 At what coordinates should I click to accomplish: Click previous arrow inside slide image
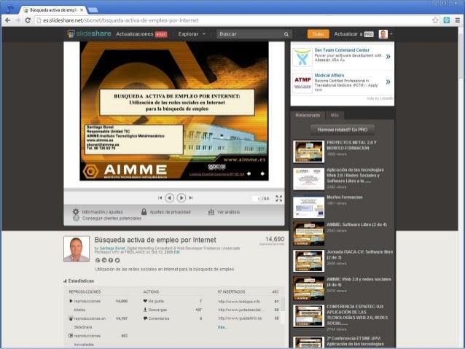tap(249, 173)
